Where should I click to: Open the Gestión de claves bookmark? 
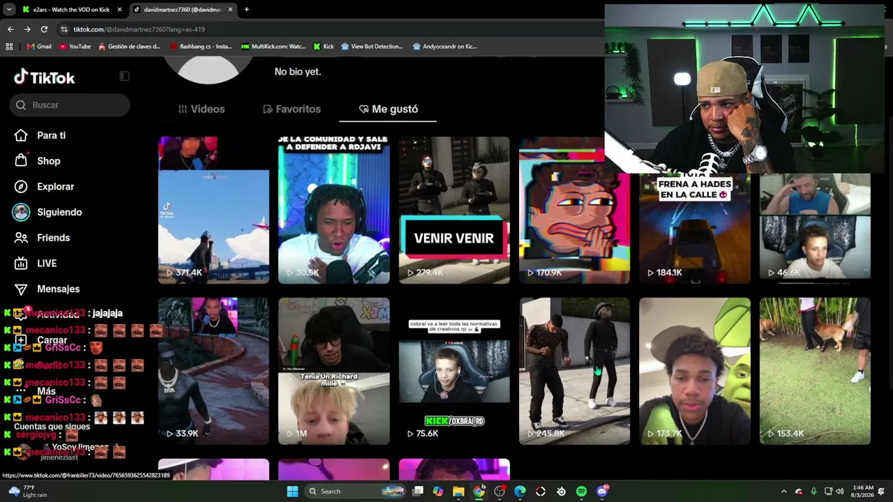tap(130, 47)
